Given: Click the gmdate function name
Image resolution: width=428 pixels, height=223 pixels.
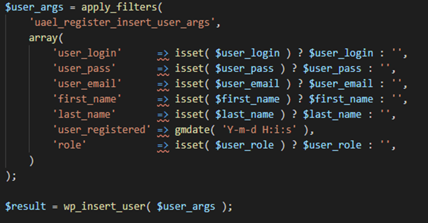Looking at the screenshot, I should pos(193,130).
